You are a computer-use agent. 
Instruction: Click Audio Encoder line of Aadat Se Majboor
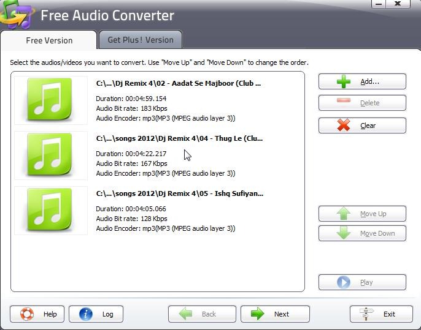pos(166,118)
